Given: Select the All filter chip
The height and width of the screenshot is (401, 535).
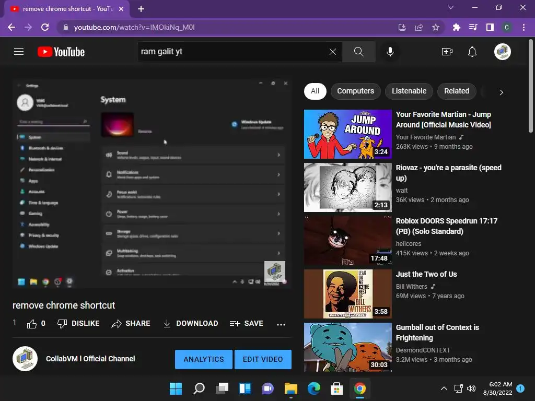Looking at the screenshot, I should [315, 91].
